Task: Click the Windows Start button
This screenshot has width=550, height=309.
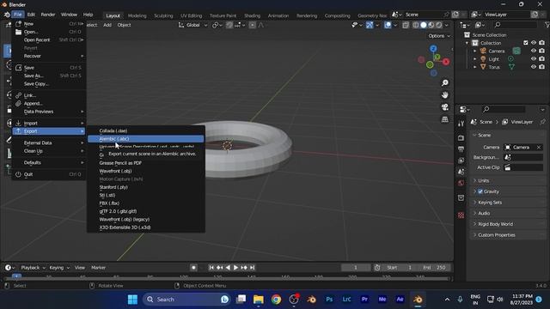Action: tap(132, 300)
